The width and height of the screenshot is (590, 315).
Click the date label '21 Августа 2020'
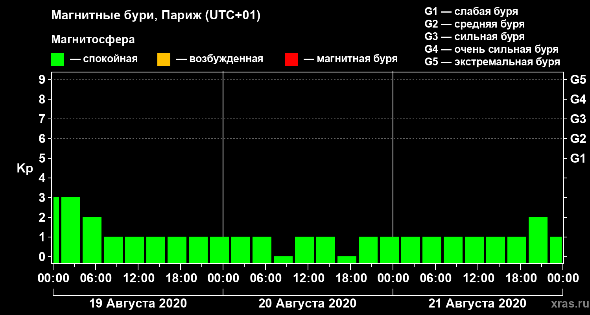[x=477, y=304]
